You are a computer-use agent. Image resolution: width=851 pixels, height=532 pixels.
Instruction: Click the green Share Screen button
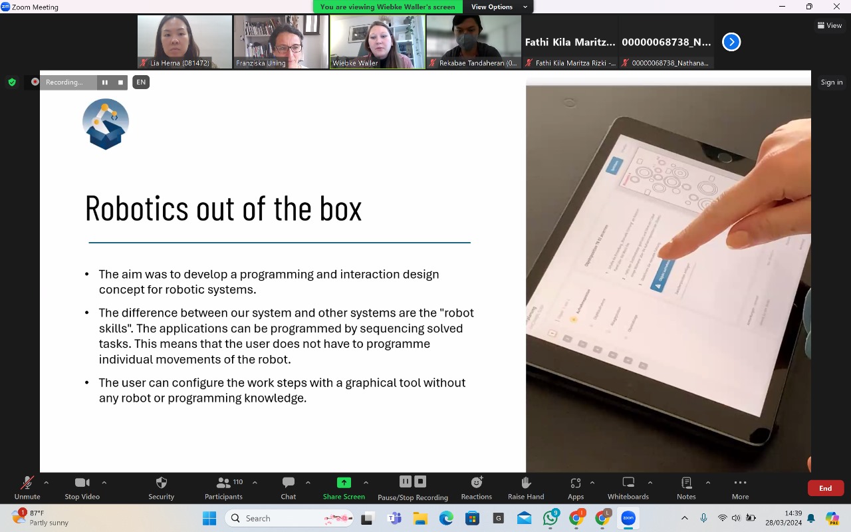(344, 487)
